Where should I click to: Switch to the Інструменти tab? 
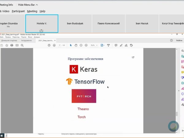pos(26,40)
